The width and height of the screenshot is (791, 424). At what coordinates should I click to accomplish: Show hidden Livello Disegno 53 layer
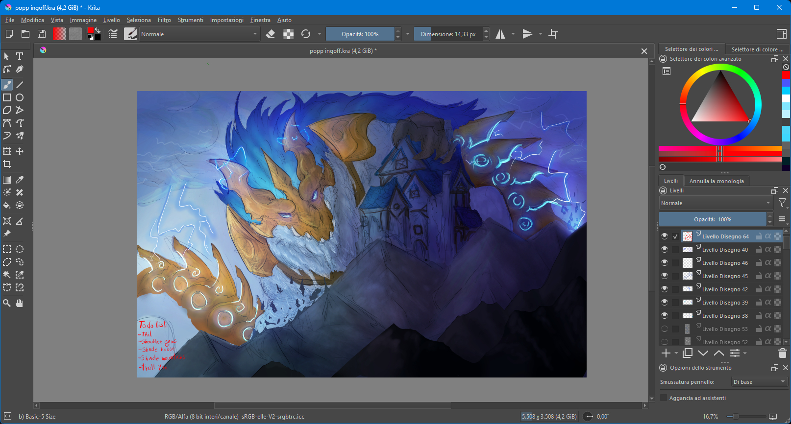coord(665,329)
